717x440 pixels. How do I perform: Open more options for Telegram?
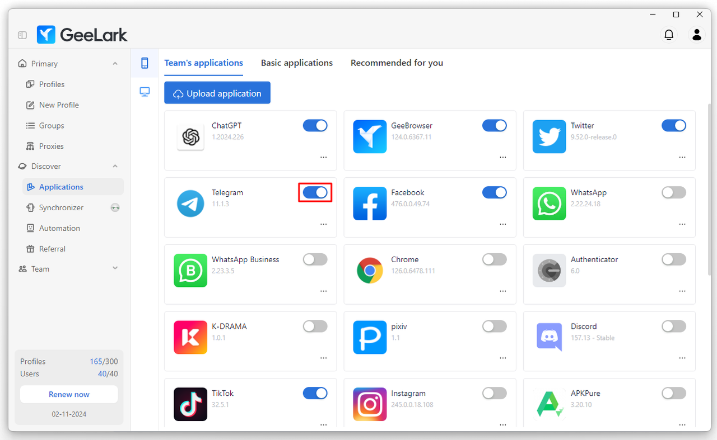pyautogui.click(x=323, y=224)
